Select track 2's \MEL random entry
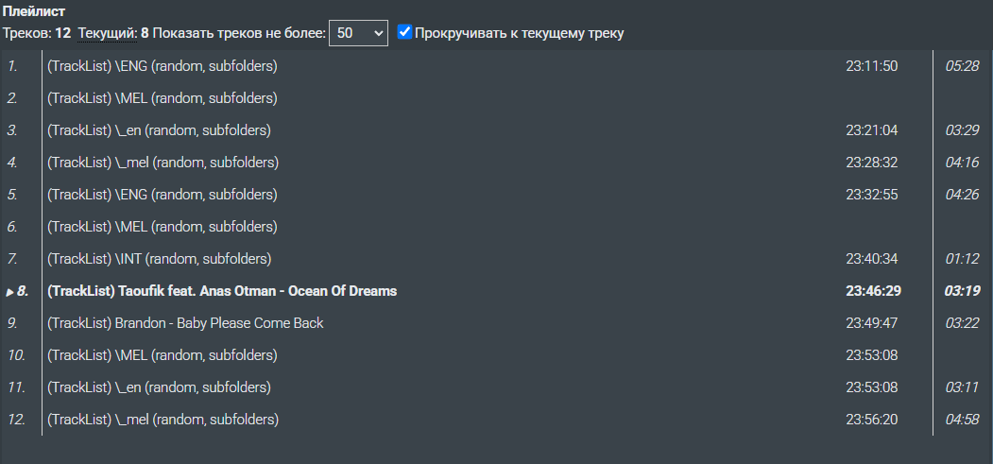The height and width of the screenshot is (464, 993). tap(162, 98)
